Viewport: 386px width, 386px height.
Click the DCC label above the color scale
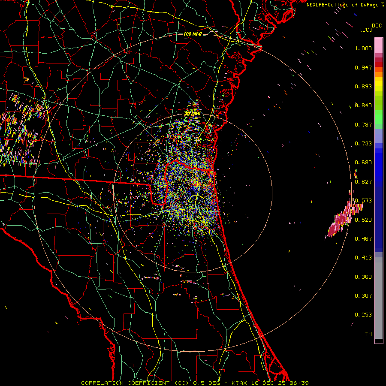(x=377, y=26)
